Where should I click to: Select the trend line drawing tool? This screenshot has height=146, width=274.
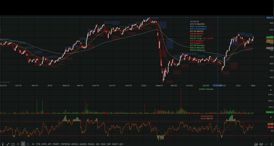pyautogui.click(x=8, y=144)
